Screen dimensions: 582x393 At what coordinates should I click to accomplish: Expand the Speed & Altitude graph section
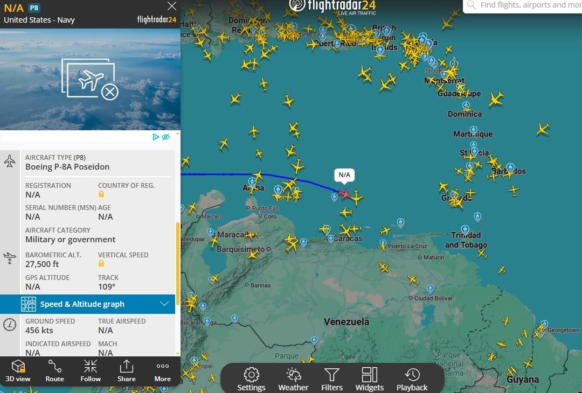(x=88, y=304)
